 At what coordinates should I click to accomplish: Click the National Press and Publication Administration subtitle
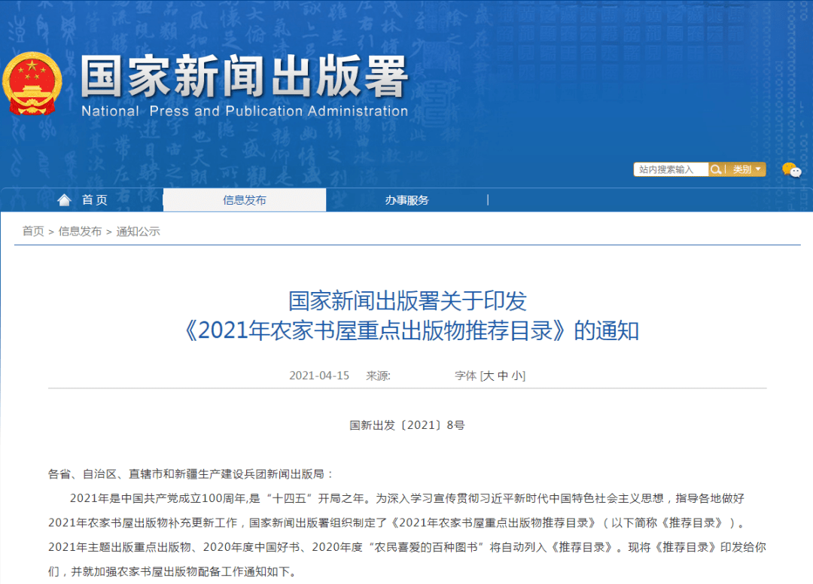[x=245, y=111]
